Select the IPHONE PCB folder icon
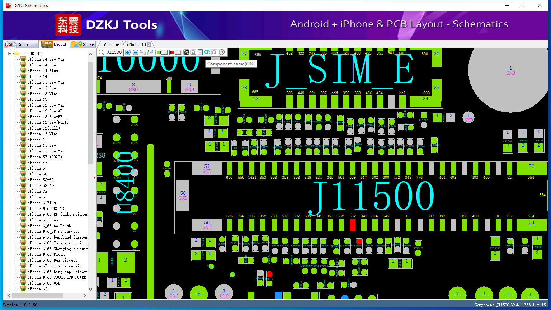551x310 pixels. (x=17, y=53)
